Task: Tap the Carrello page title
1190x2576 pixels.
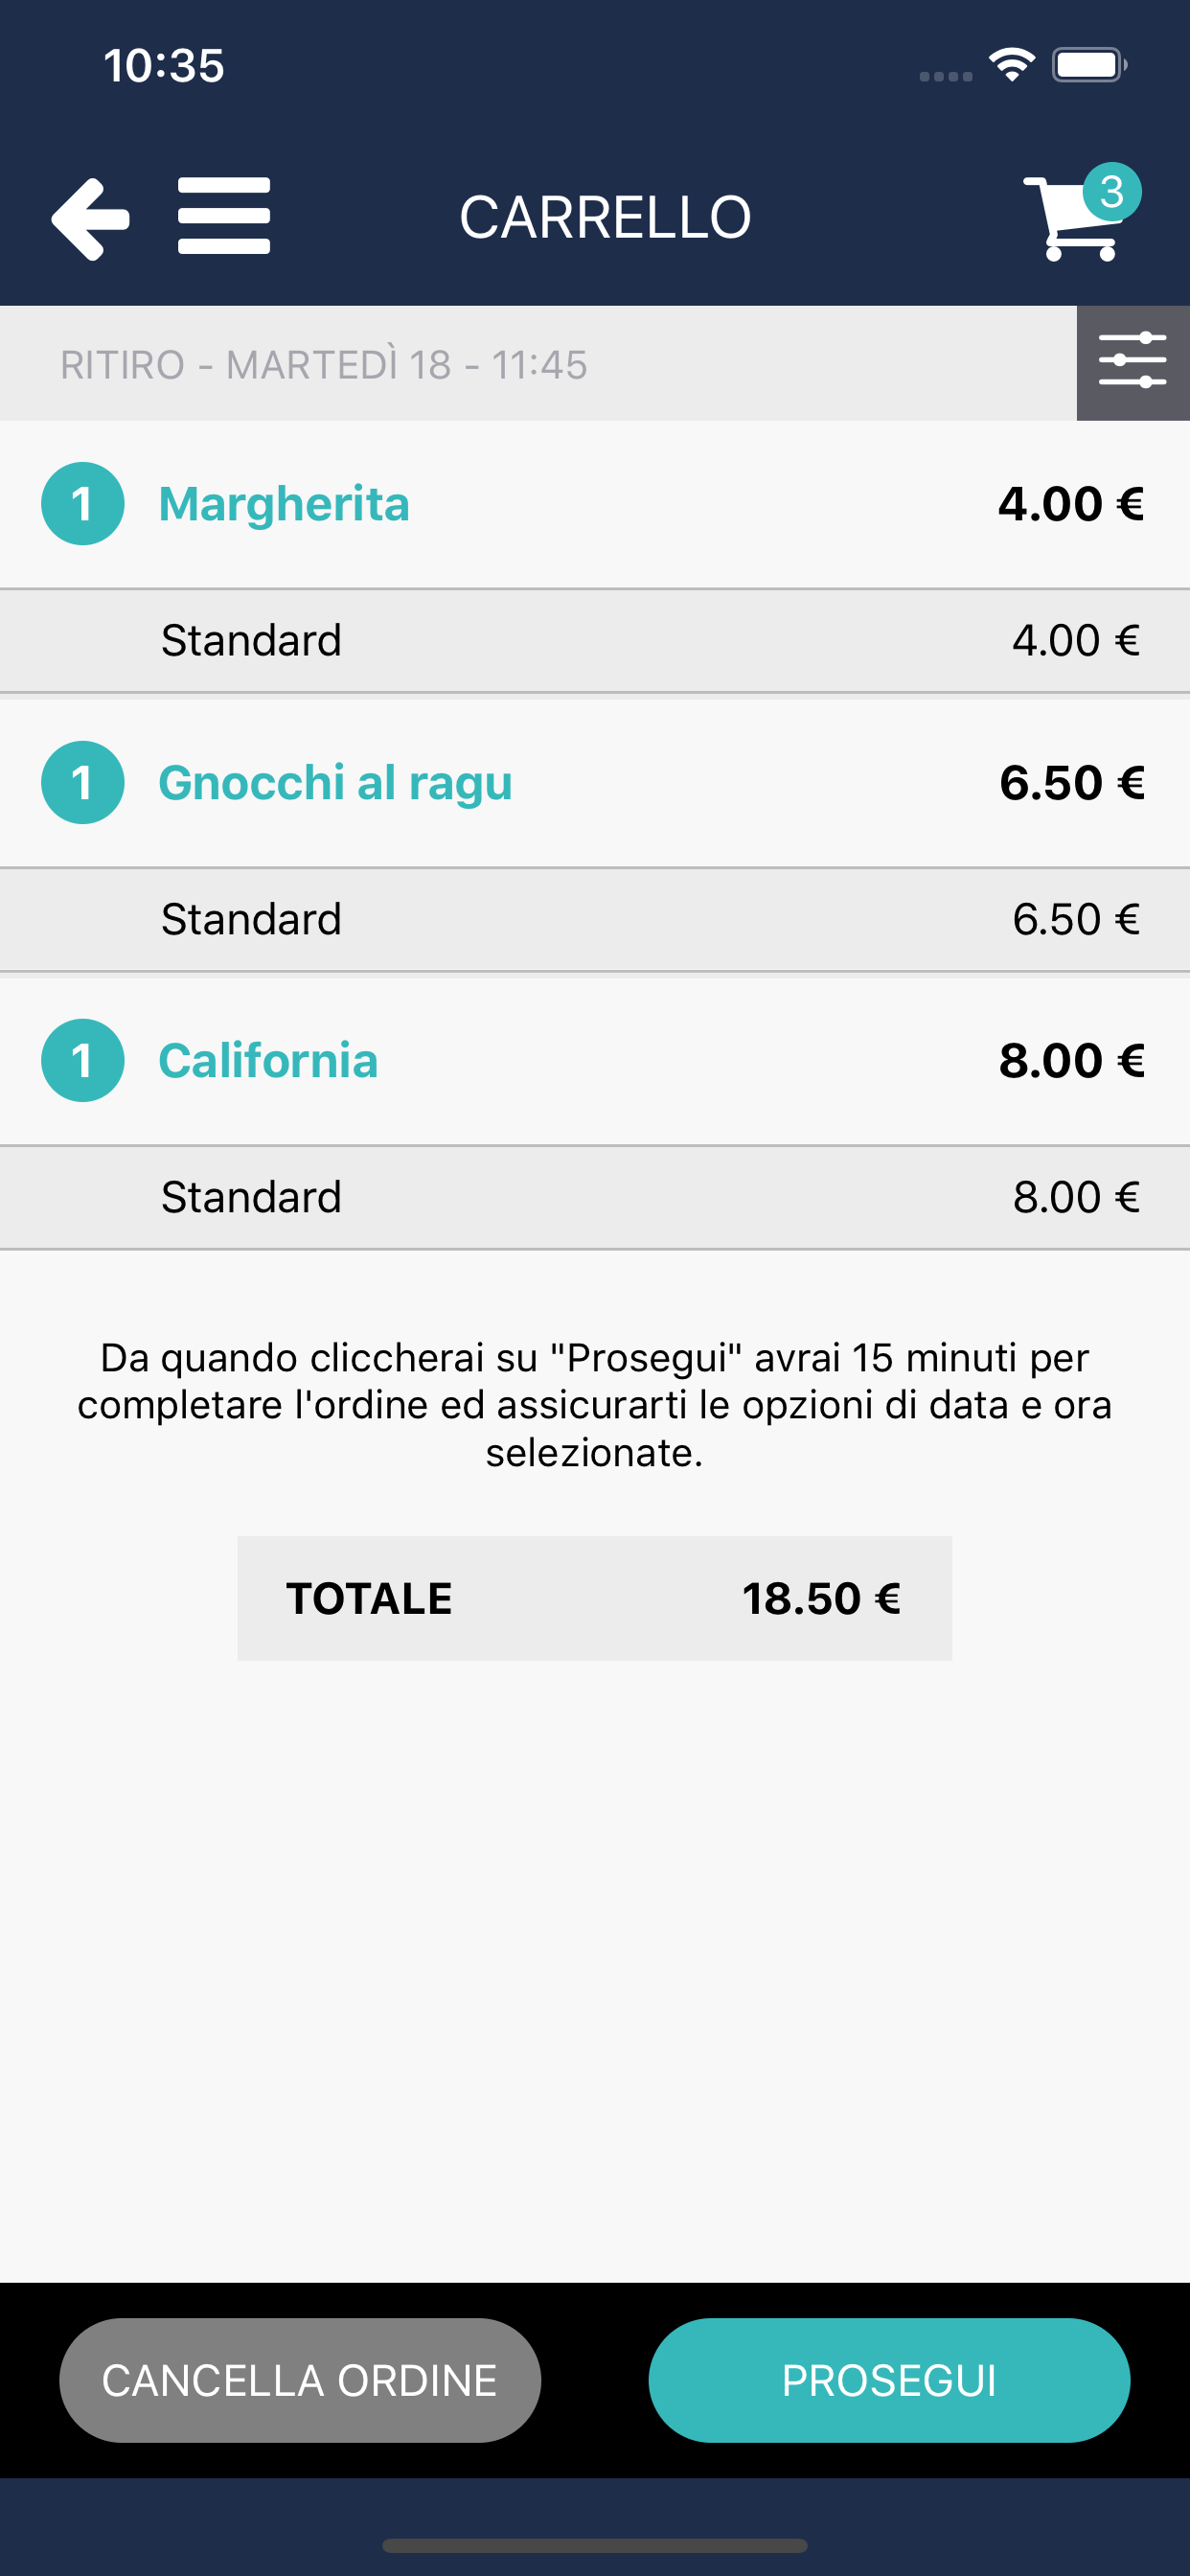Action: tap(605, 217)
